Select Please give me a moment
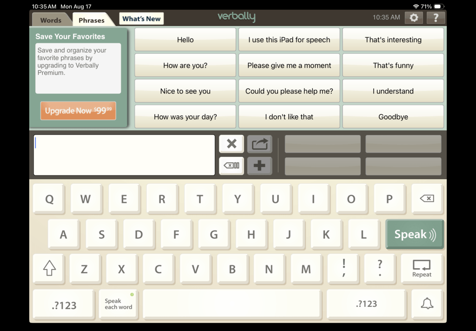Screen dimensions: 476x331 click(289, 65)
